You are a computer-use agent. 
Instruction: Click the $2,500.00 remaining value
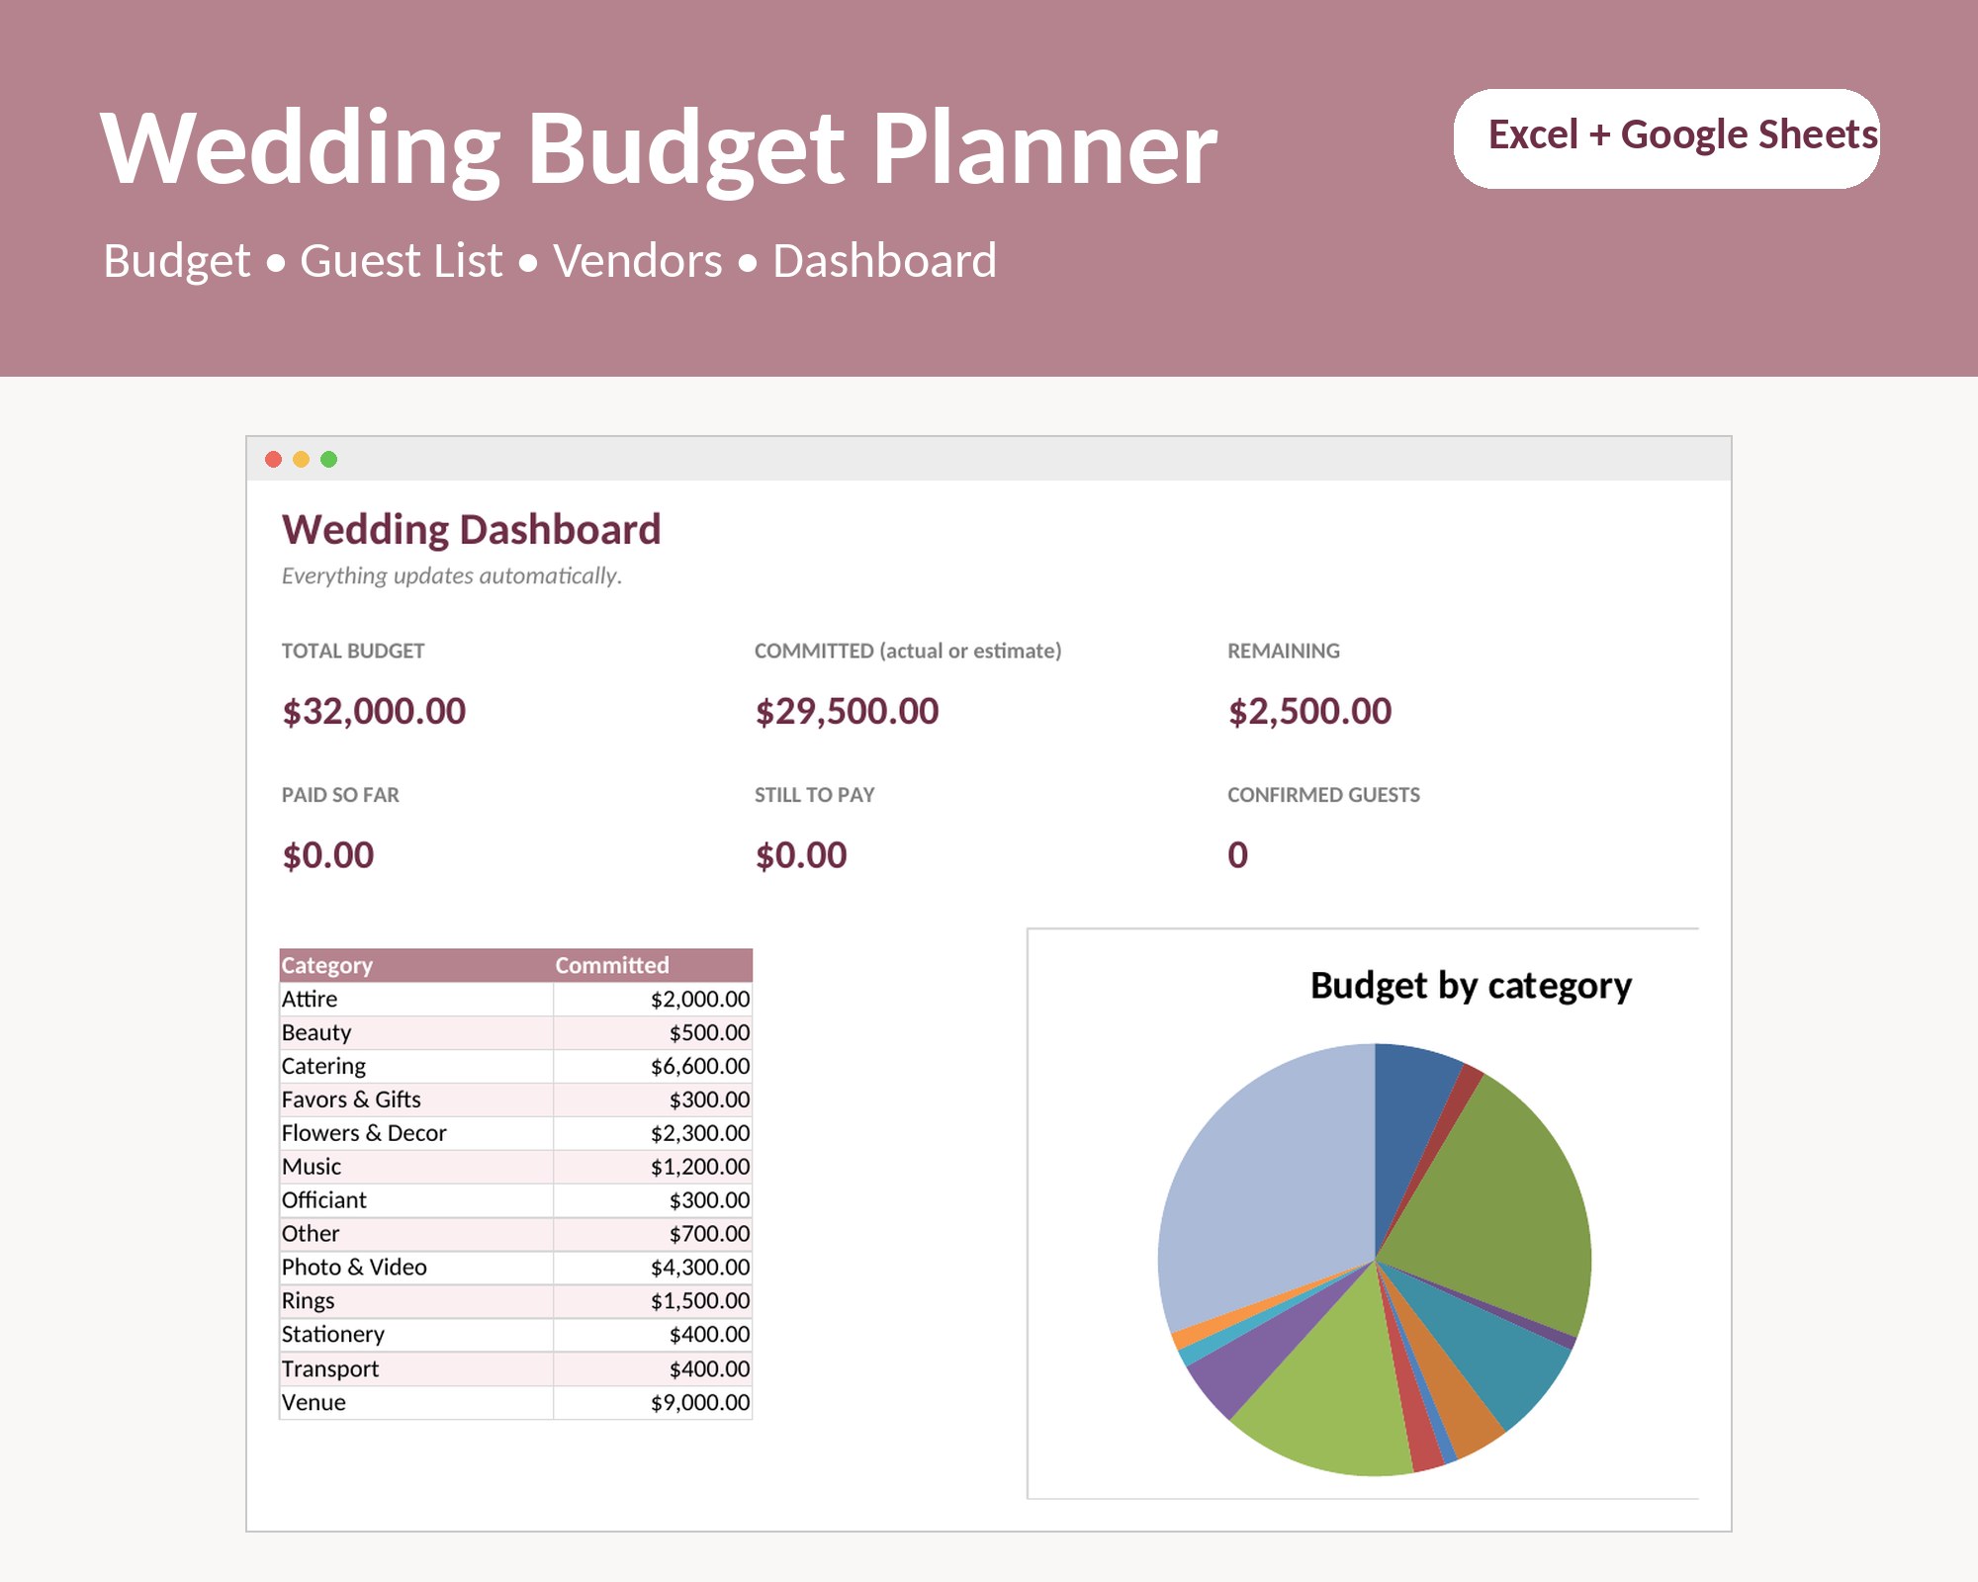pos(1309,711)
